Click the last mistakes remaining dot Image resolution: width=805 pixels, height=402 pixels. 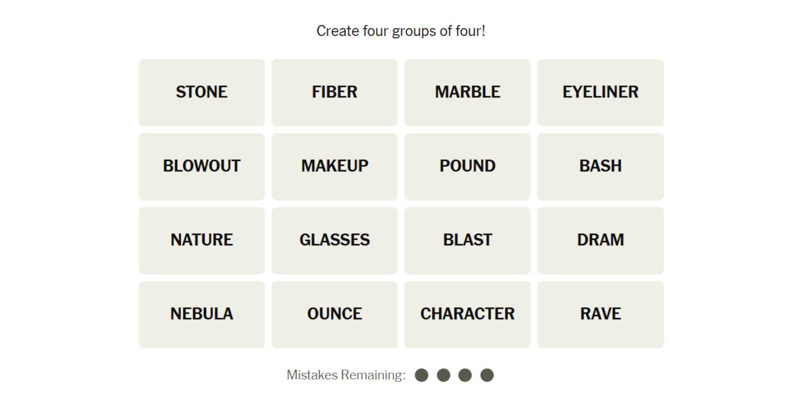pos(487,375)
